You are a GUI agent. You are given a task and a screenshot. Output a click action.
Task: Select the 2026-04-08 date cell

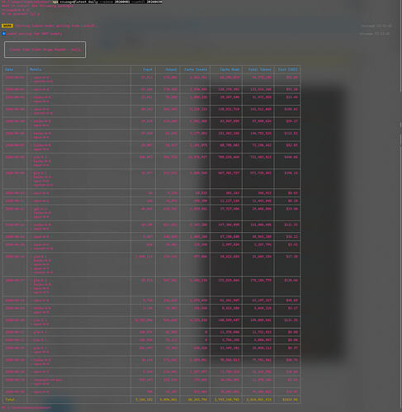pyautogui.click(x=15, y=157)
